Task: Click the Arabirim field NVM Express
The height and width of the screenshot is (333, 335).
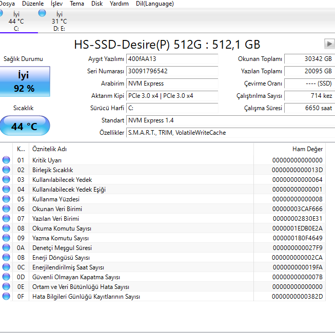Action: pyautogui.click(x=172, y=84)
